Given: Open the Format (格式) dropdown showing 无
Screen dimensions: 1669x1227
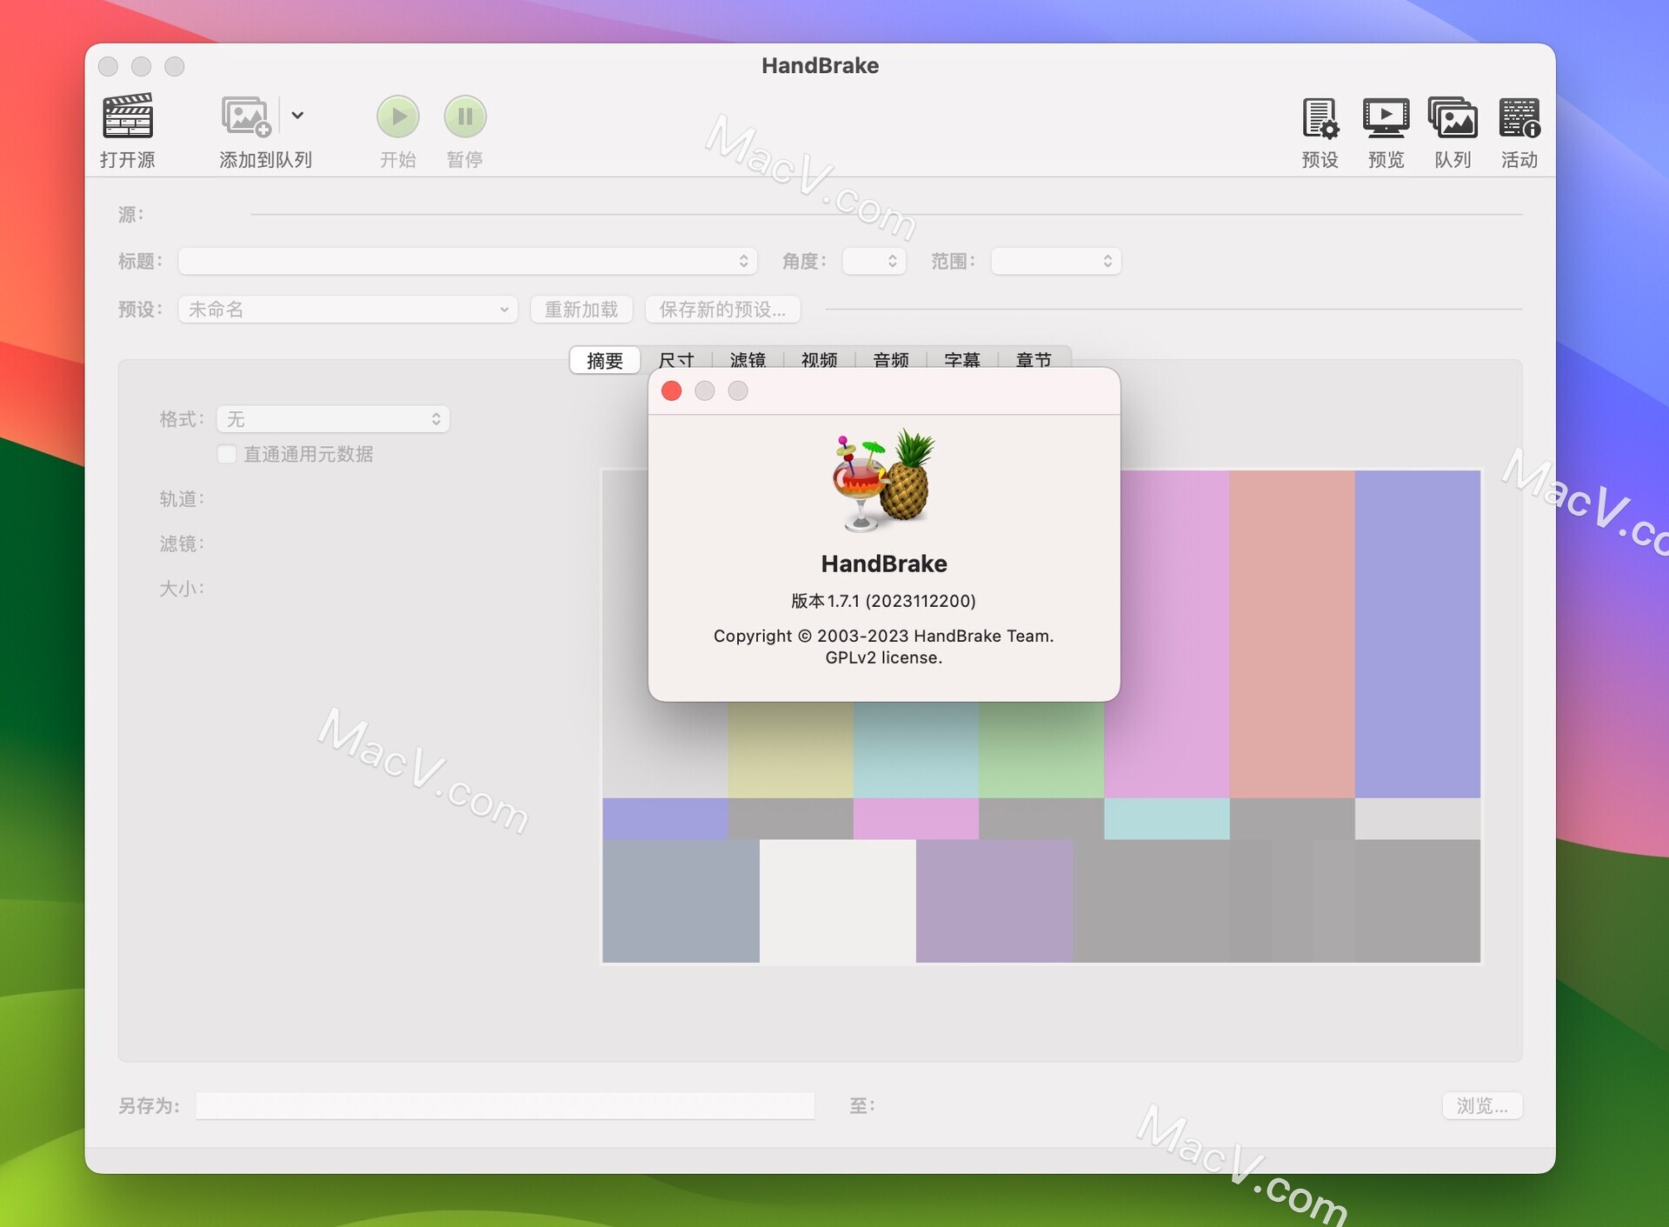Looking at the screenshot, I should 333,419.
